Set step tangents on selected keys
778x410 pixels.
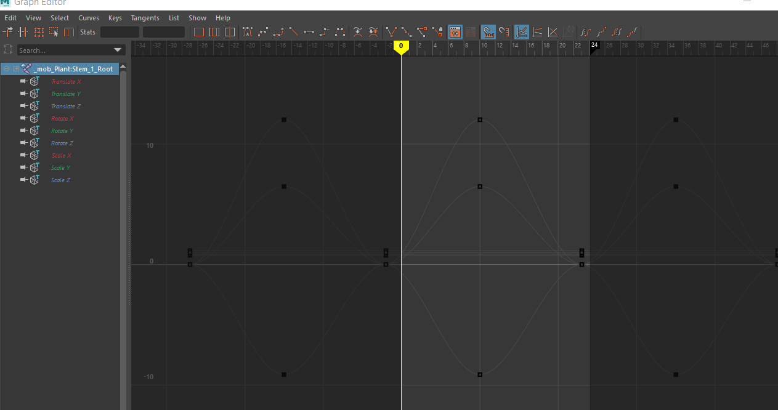pos(325,31)
